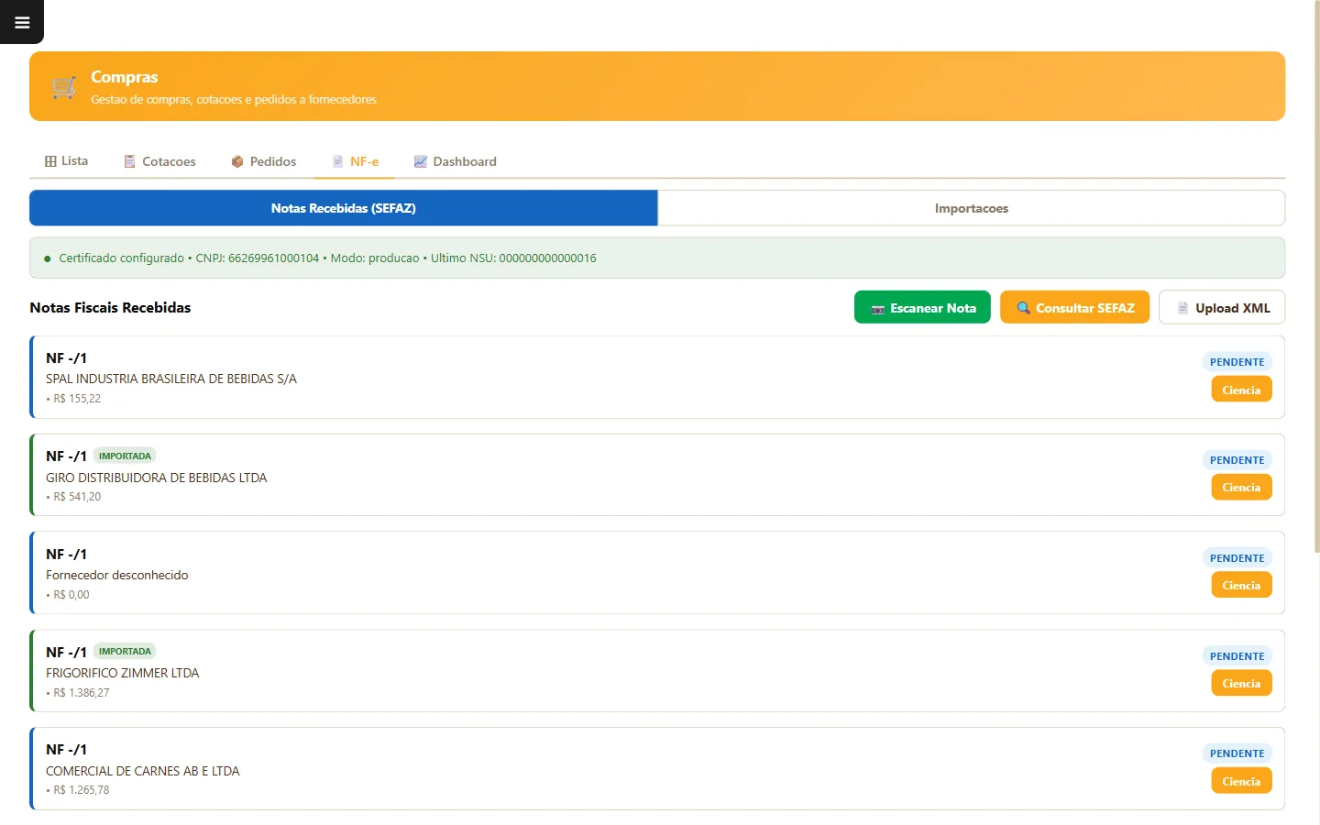Click the shopping cart icon in Compras header
The height and width of the screenshot is (825, 1320).
64,87
